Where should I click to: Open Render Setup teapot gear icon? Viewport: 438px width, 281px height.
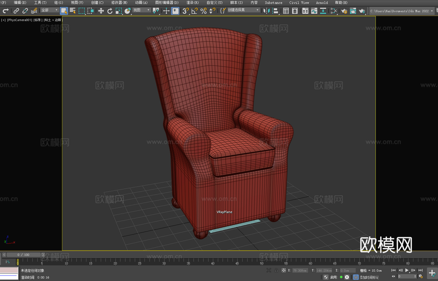(344, 11)
